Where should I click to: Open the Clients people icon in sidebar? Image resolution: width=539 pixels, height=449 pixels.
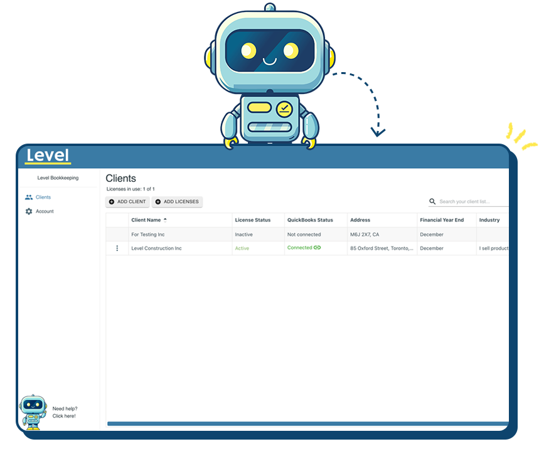click(x=29, y=197)
